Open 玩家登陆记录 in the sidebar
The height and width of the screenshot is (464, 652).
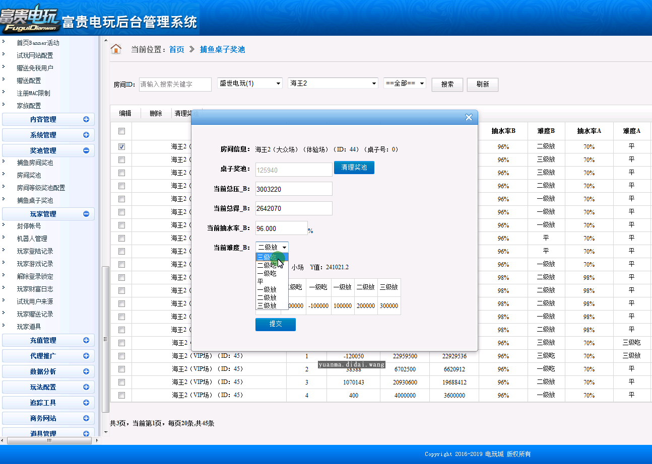[35, 251]
